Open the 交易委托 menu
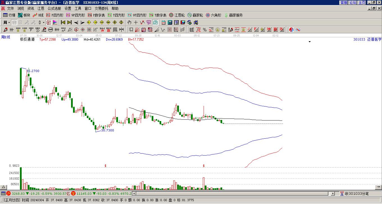The image size is (382, 204). (101, 9)
